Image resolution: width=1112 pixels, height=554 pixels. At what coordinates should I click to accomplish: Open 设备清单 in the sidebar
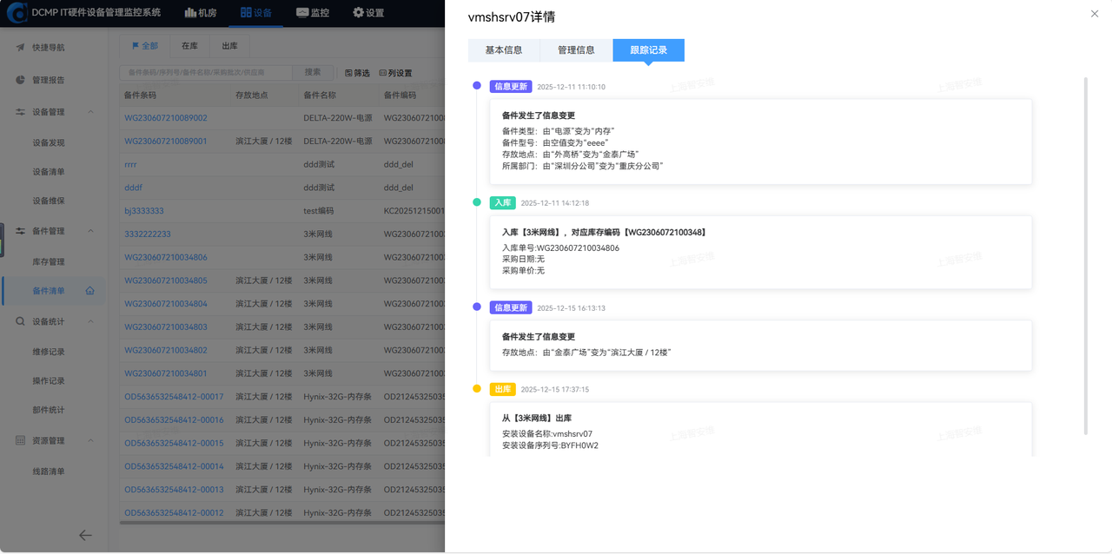(49, 172)
